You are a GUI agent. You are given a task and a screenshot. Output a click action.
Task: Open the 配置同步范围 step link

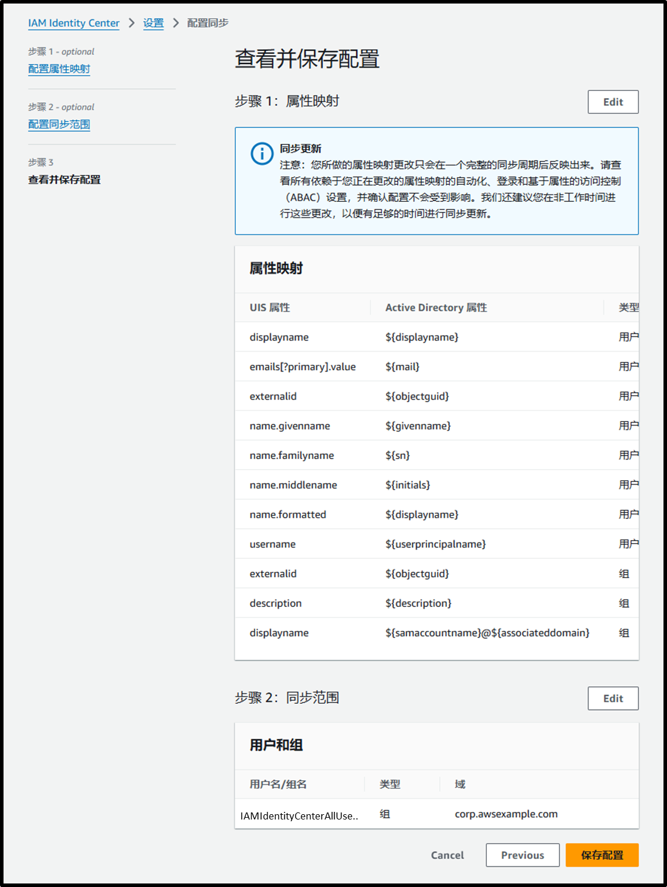pyautogui.click(x=59, y=124)
